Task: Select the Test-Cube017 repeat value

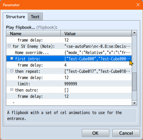Action: point(97,71)
